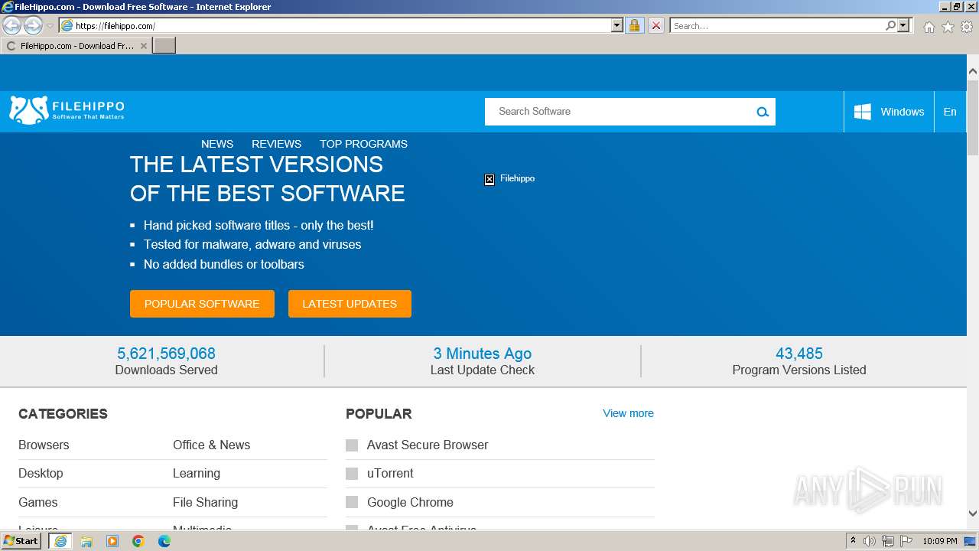Click the Action Center flag icon
The image size is (979, 551).
coord(906,541)
